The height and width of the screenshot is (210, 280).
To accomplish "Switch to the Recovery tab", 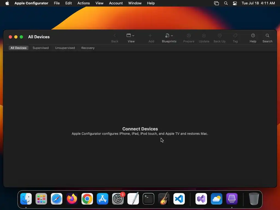I will pos(88,48).
